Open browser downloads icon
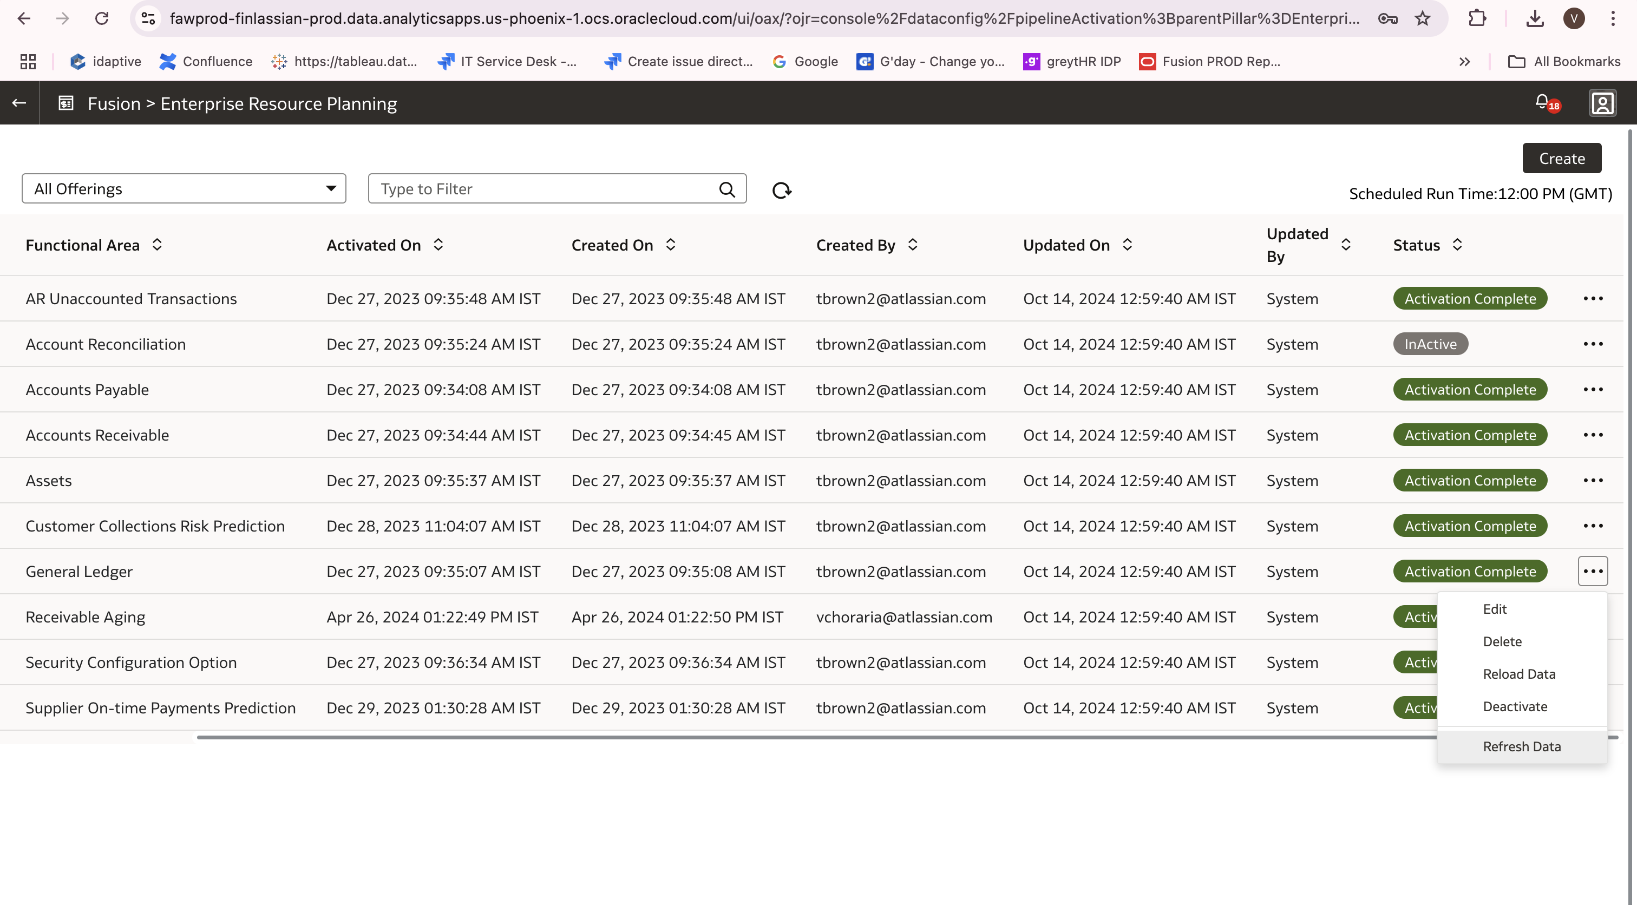This screenshot has width=1637, height=905. coord(1535,18)
